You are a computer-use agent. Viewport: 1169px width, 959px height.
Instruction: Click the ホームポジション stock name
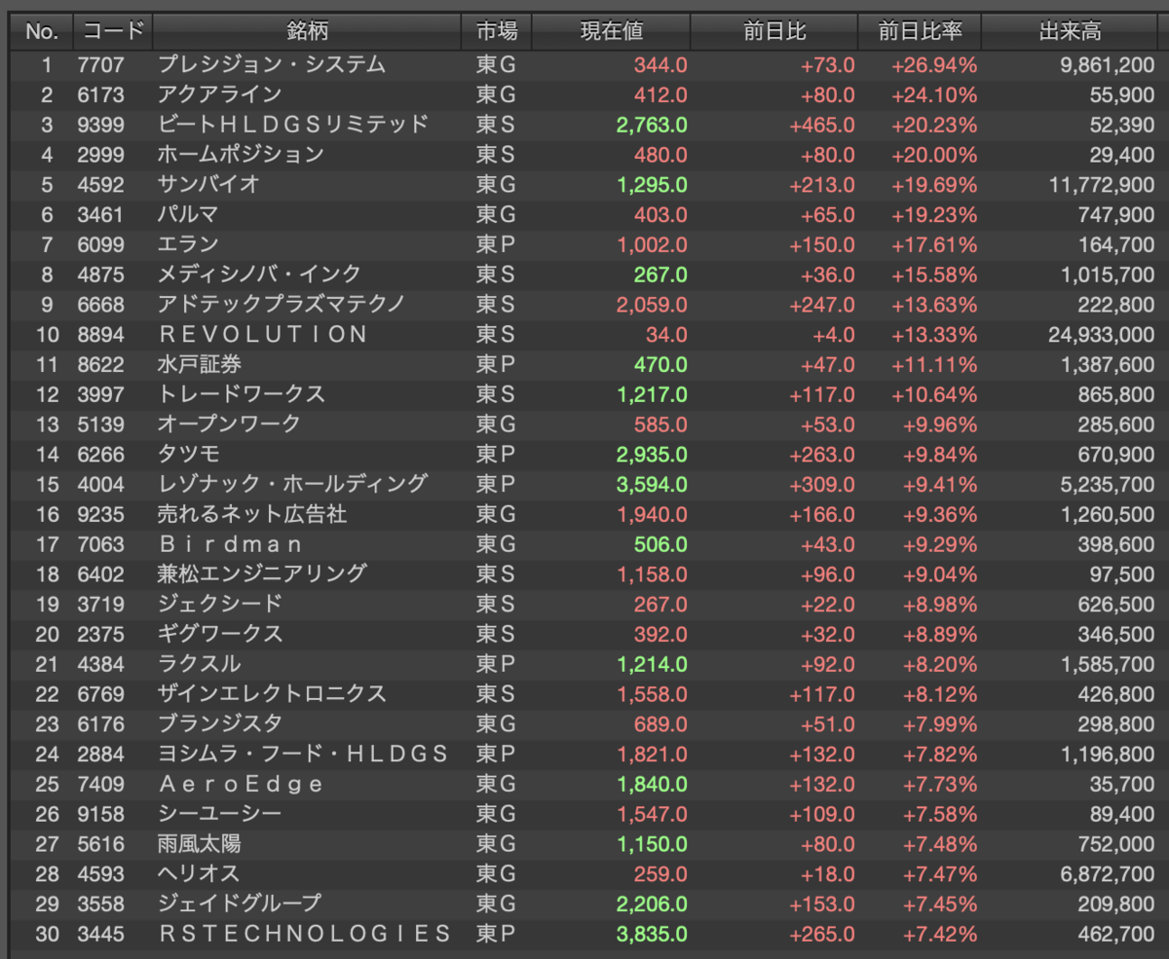tap(241, 154)
